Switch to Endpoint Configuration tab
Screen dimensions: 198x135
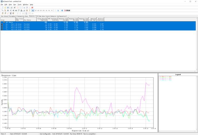tap(58, 16)
